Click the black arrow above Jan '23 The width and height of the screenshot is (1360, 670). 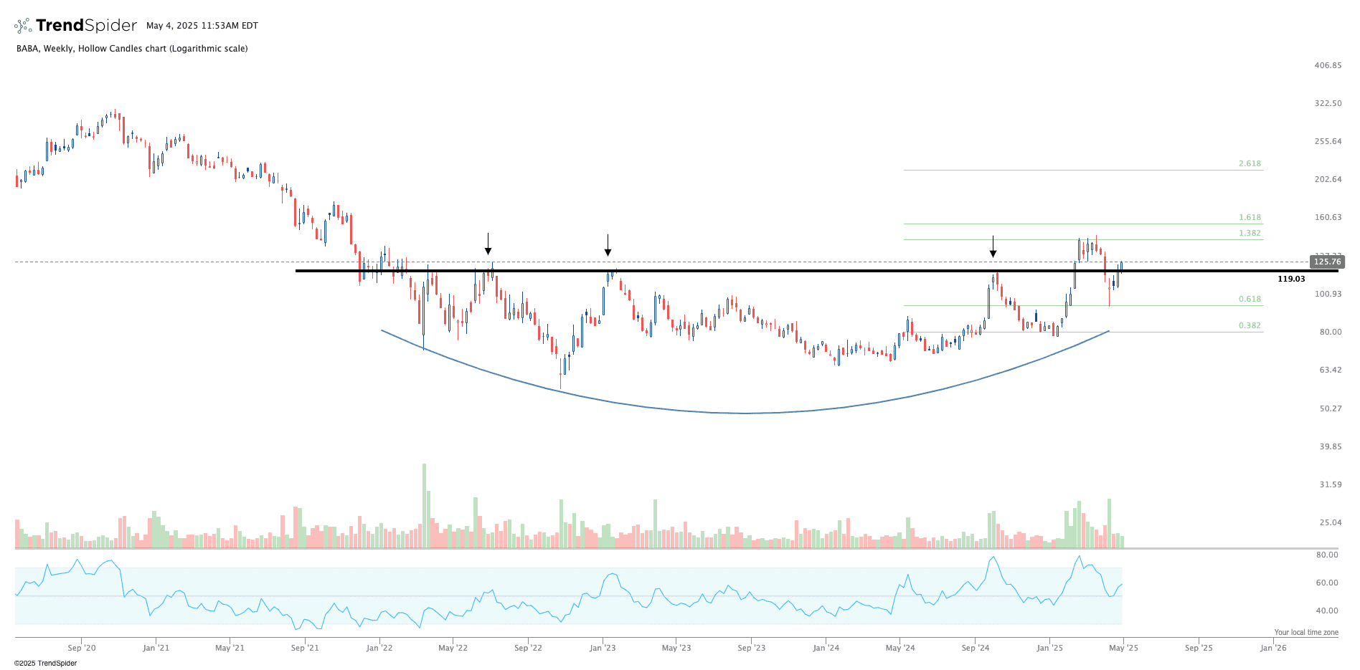[x=608, y=245]
